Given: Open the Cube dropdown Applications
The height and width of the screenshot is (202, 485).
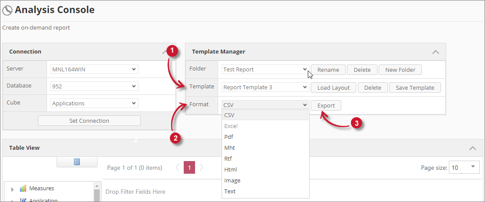Looking at the screenshot, I should click(94, 103).
